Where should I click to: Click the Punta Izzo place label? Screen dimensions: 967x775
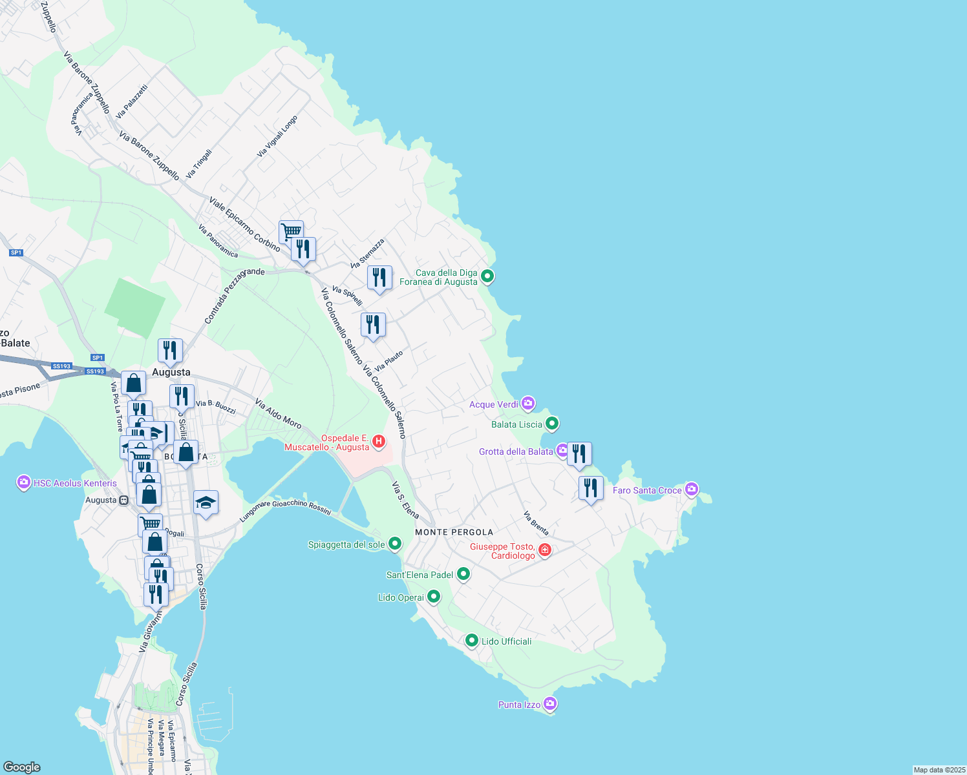coord(519,705)
